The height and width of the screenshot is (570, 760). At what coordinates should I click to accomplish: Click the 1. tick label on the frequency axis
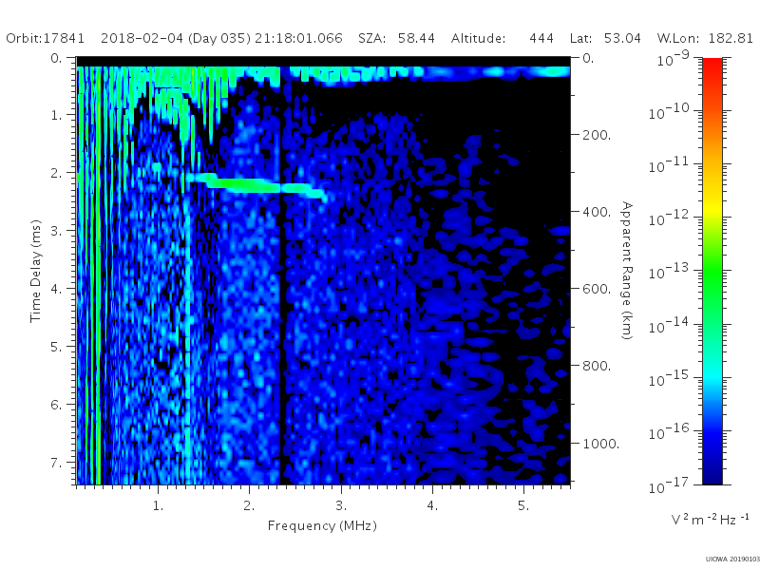tap(158, 506)
